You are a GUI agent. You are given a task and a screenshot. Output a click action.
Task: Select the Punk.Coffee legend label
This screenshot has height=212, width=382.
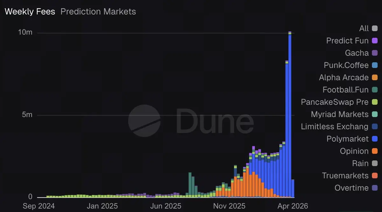pos(346,65)
